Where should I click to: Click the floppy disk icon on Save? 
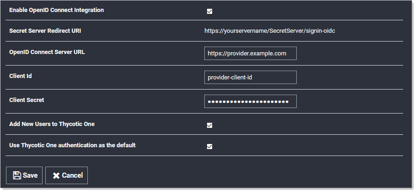coord(17,175)
